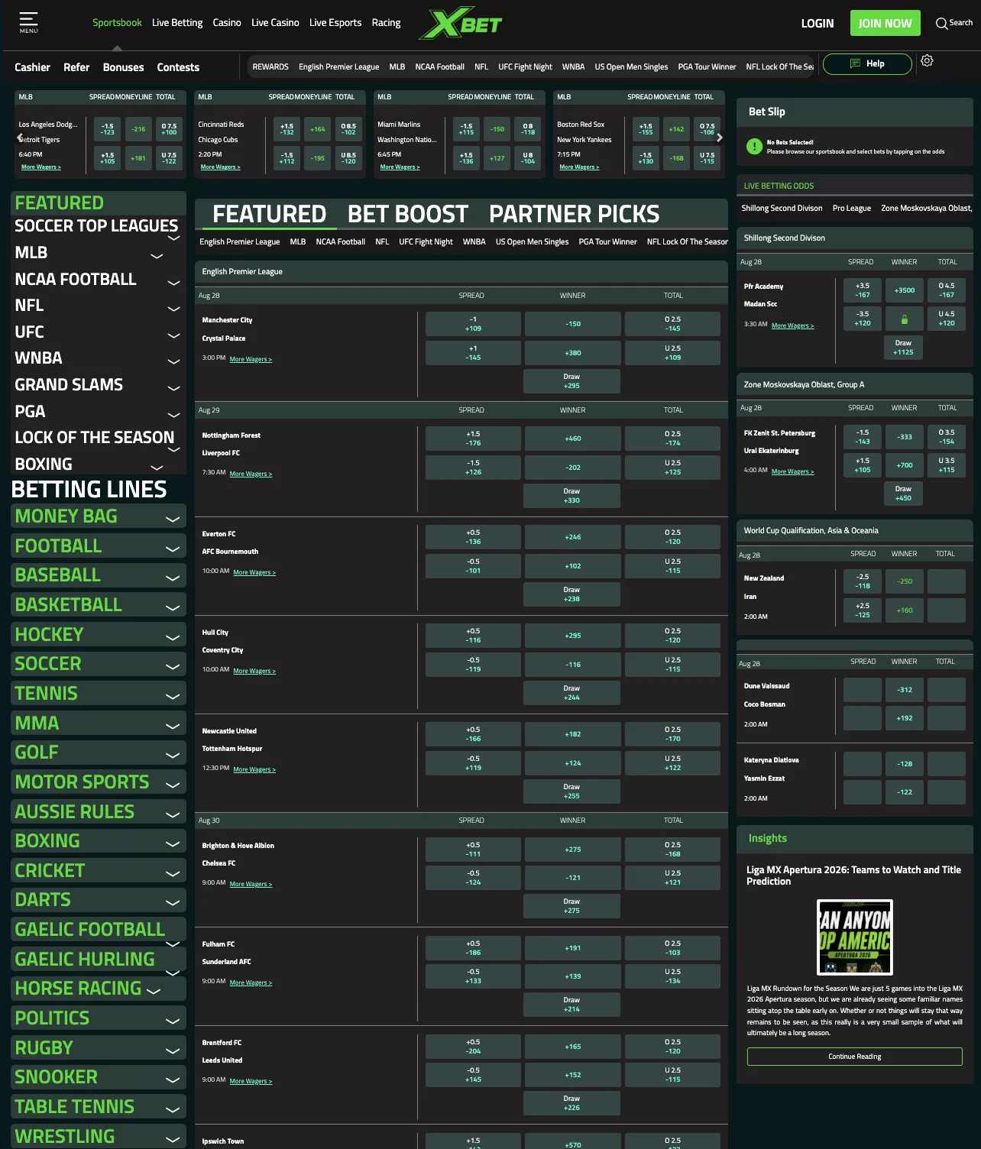Screen dimensions: 981x1149
Task: Expand the GRAND SLAMS sidebar section
Action: point(173,388)
